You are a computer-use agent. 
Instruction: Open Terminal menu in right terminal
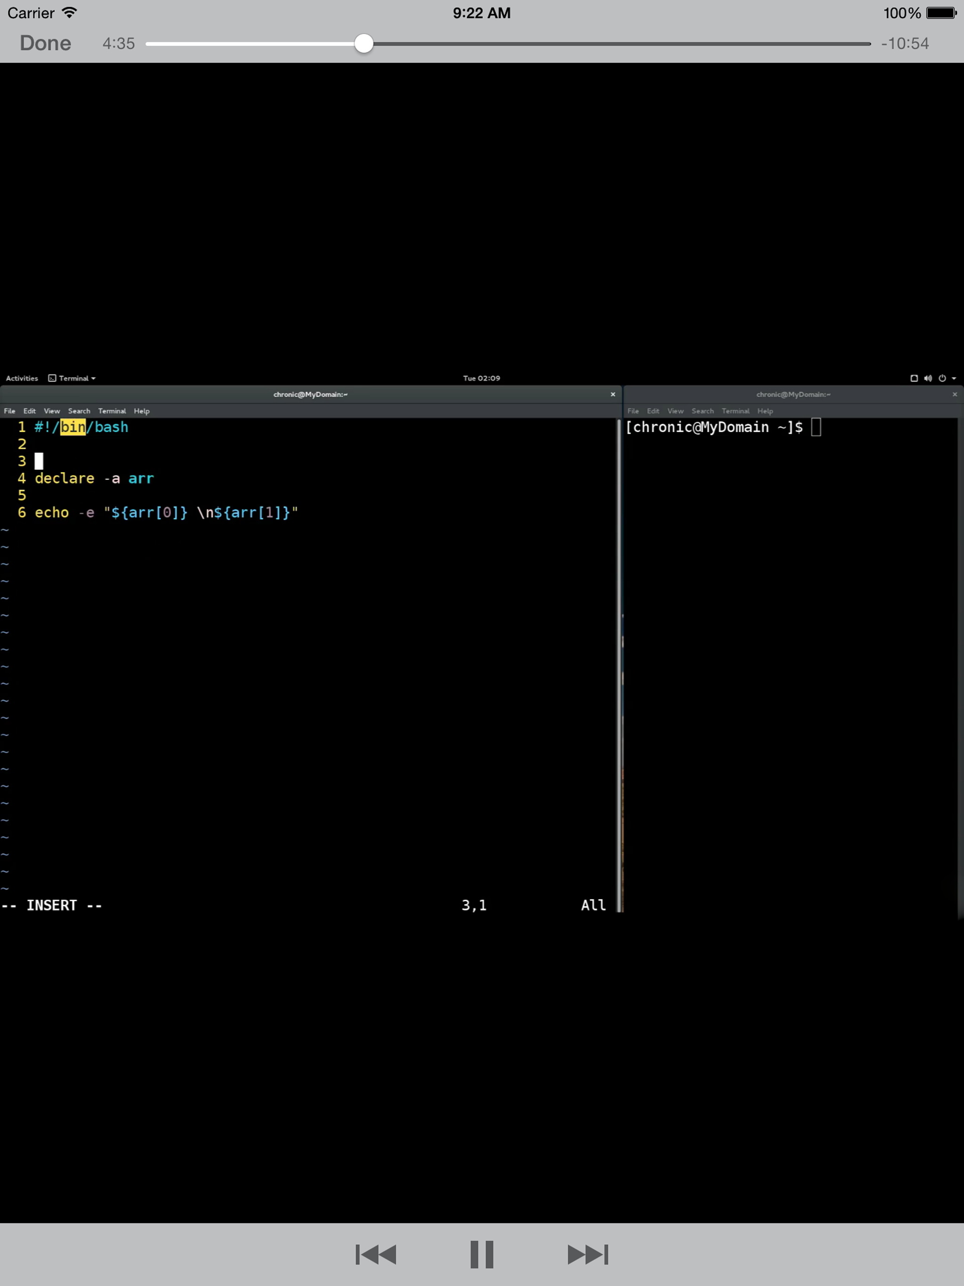point(736,411)
